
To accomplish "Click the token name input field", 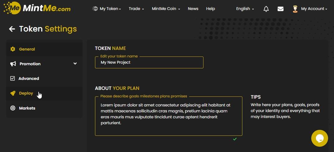I will (149, 62).
